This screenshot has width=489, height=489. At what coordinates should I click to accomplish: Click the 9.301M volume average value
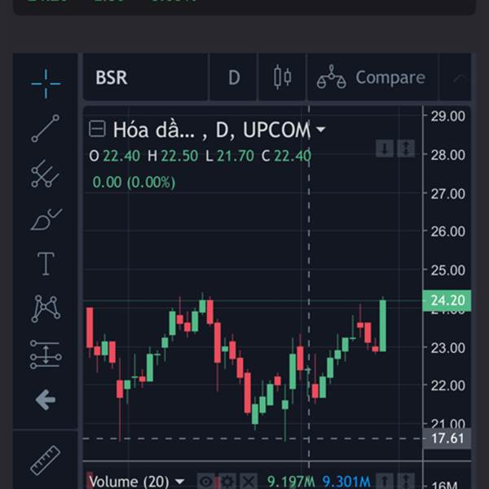346,482
